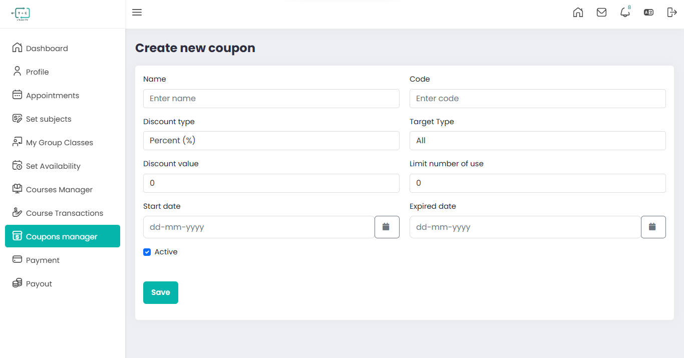684x358 pixels.
Task: Open the notifications bell icon
Action: click(625, 13)
